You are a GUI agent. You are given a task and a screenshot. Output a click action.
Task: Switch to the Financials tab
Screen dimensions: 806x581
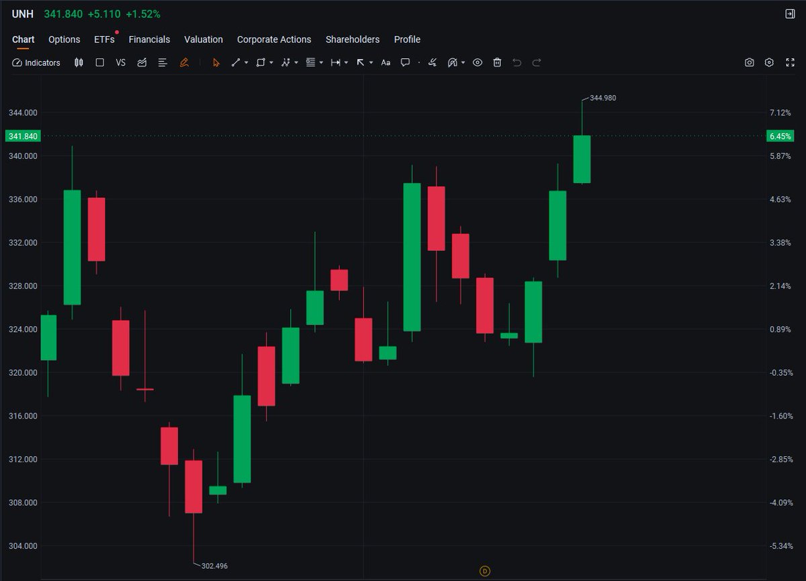(x=149, y=40)
